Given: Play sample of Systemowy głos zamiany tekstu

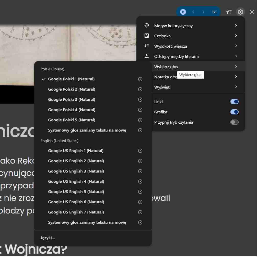Looking at the screenshot, I should [140, 130].
